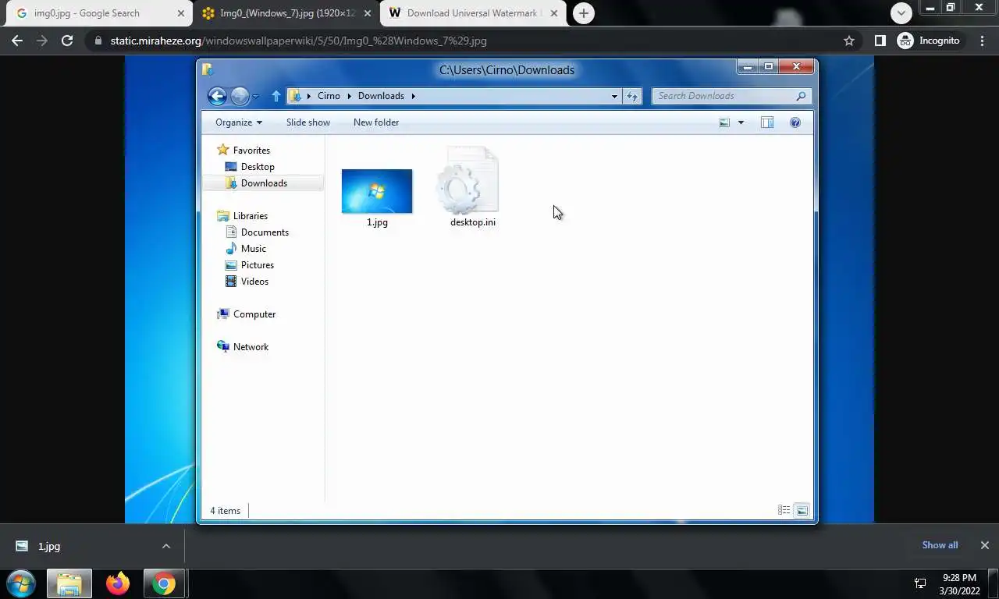Change your view icon button
This screenshot has height=599, width=999.
724,122
